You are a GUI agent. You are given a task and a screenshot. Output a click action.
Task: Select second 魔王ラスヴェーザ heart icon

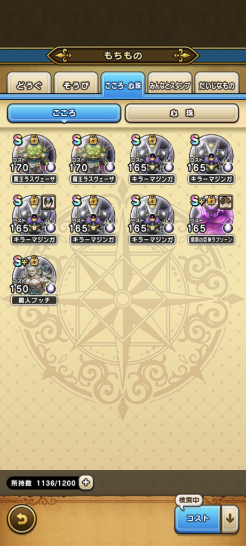pos(93,155)
